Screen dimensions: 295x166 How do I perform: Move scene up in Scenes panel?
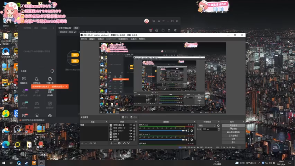click(91, 143)
